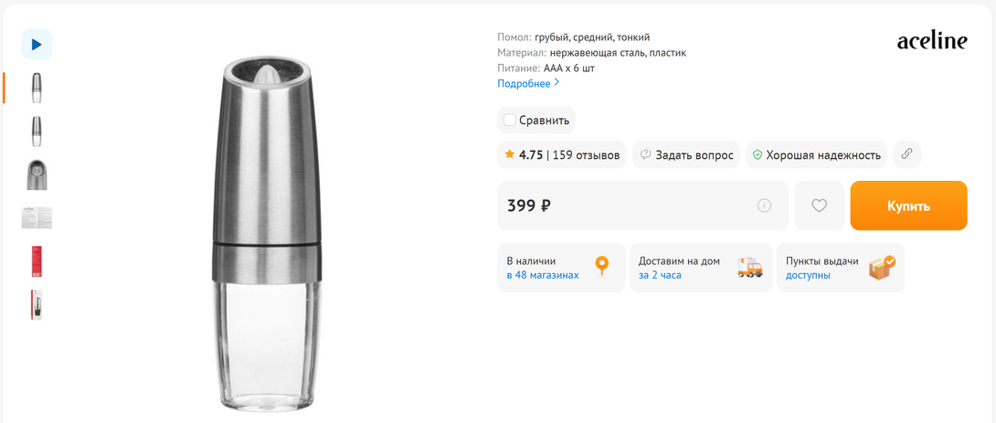Open Хорошая надежность reliability badge
The height and width of the screenshot is (423, 996).
pos(816,154)
